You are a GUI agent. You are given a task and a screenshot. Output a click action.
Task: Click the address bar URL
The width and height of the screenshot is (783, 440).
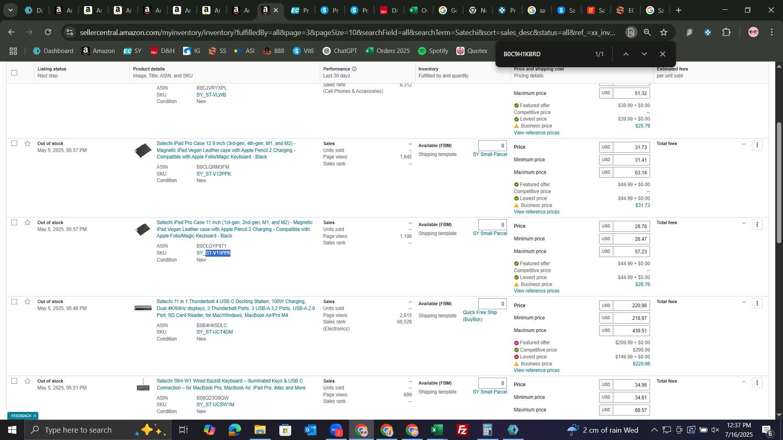[347, 32]
